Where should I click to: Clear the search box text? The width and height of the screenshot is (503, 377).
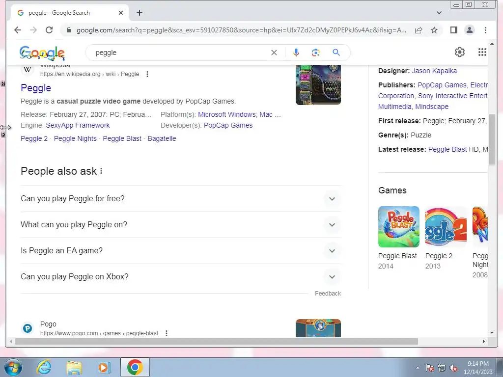(x=274, y=53)
